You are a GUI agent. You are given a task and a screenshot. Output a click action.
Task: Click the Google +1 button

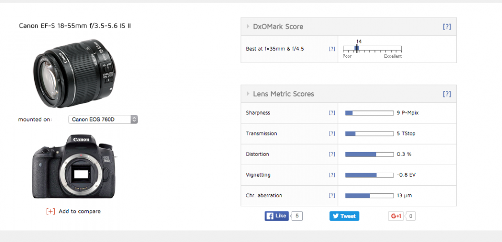click(x=396, y=216)
